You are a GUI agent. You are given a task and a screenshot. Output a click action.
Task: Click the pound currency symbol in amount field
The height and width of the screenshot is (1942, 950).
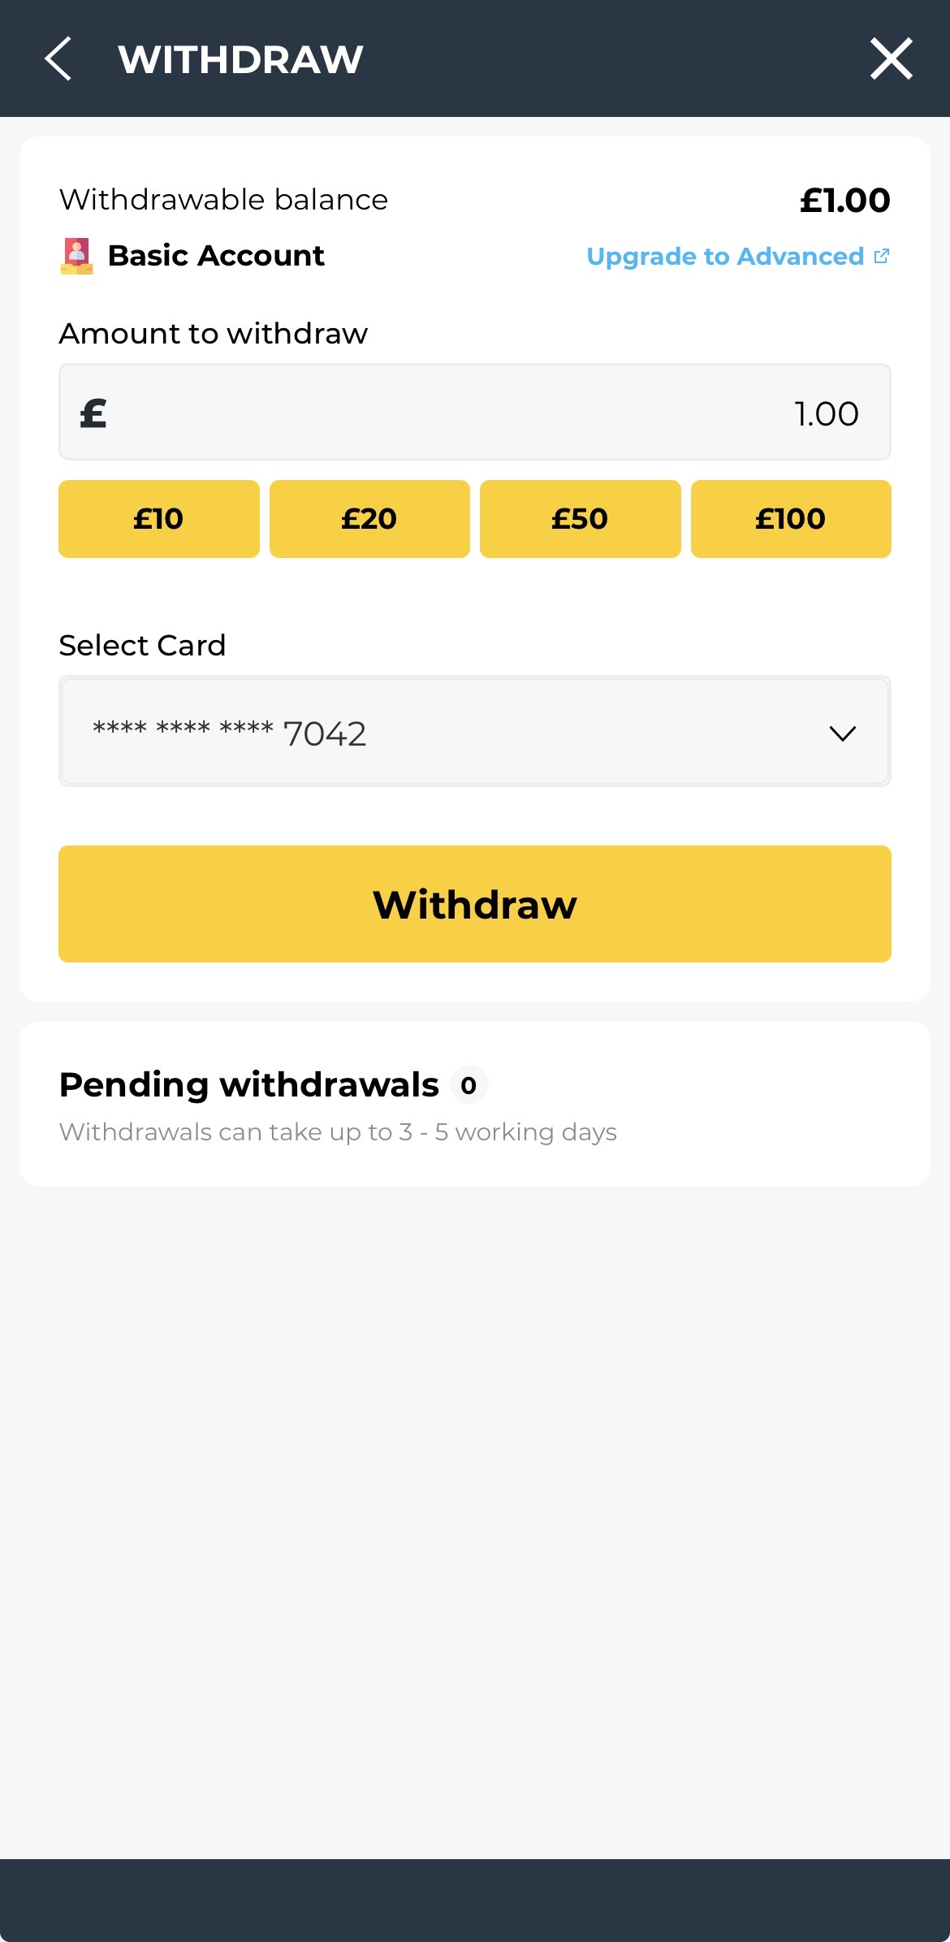point(94,413)
